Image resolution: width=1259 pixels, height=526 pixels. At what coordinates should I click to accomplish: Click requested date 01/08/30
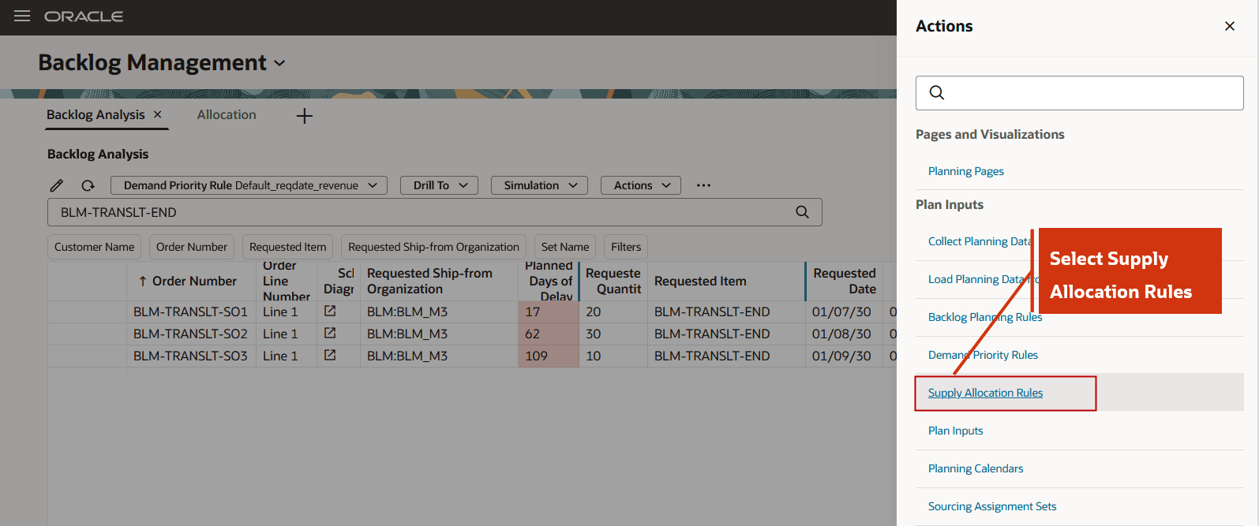point(844,334)
